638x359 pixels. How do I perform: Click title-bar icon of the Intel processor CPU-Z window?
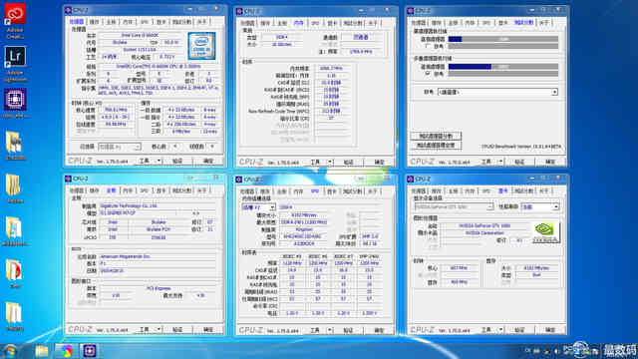coord(69,10)
